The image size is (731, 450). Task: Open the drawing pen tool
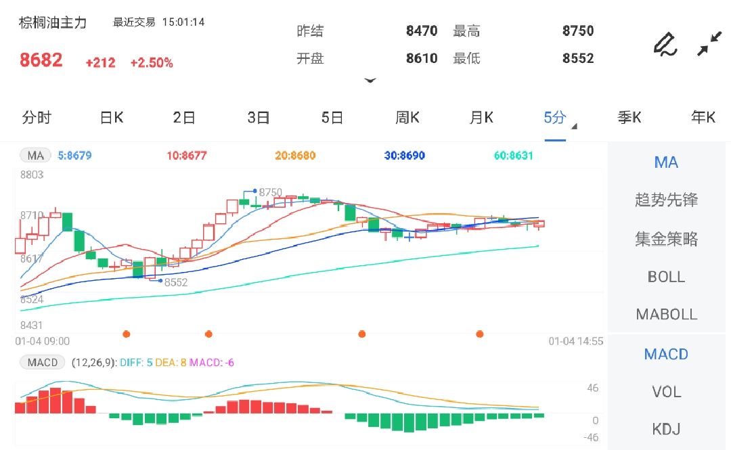click(x=665, y=44)
